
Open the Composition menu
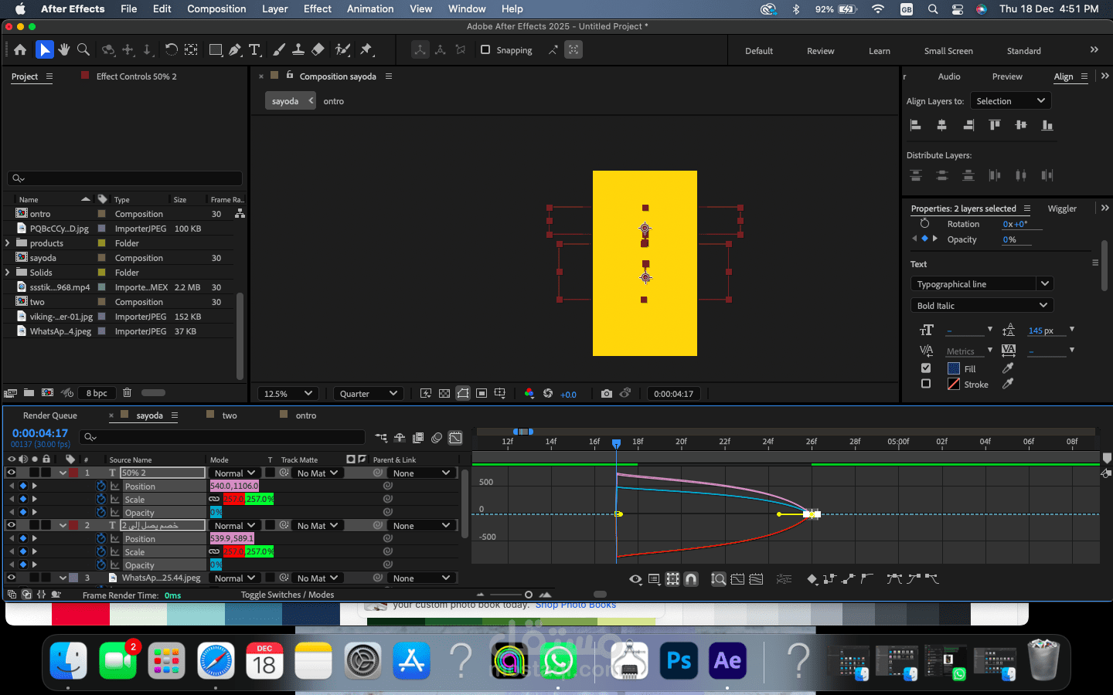(216, 8)
